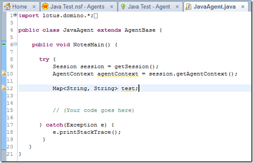
Task: Place cursor on the 'Your code goes here' comment
Action: click(93, 110)
